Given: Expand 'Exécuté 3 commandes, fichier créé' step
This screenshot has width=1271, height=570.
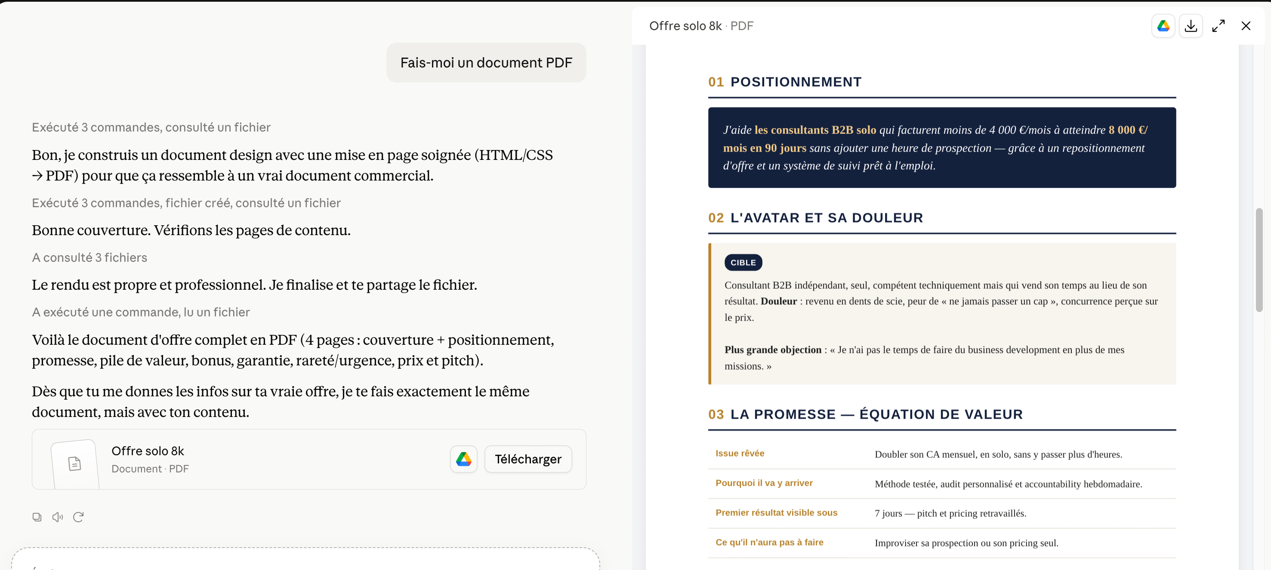Looking at the screenshot, I should point(186,202).
